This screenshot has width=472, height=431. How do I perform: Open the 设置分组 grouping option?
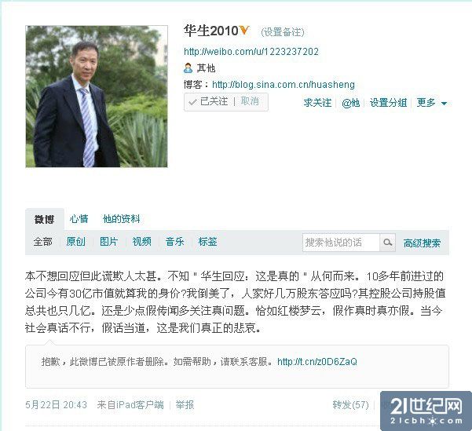388,103
